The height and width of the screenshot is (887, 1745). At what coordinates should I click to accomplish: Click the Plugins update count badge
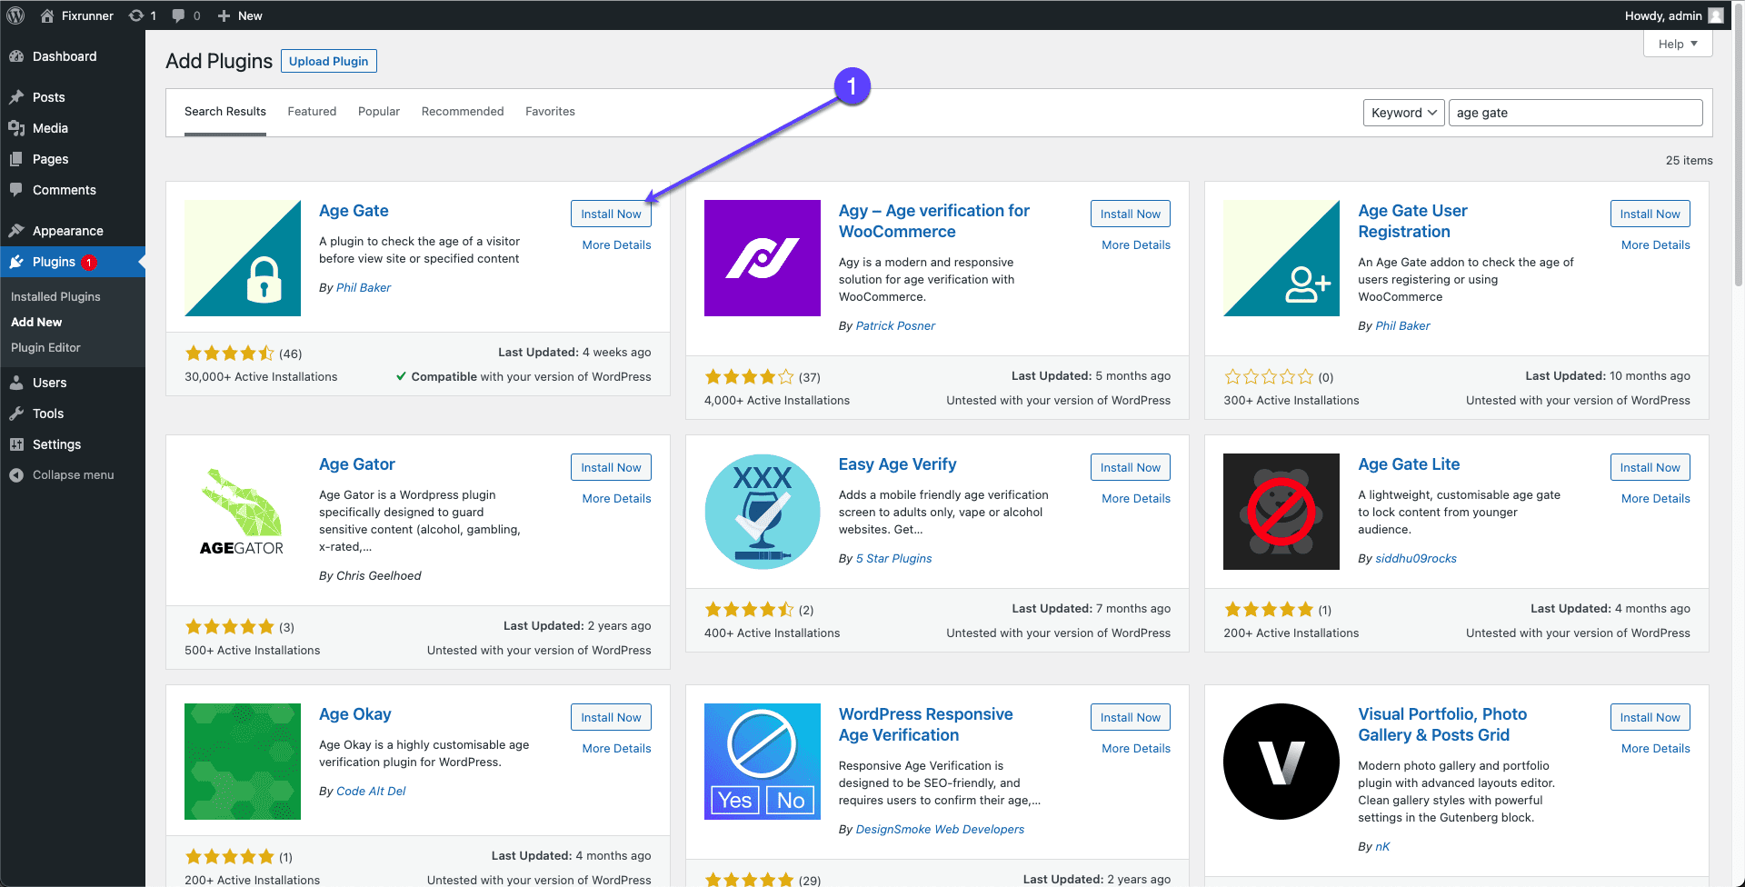(89, 263)
